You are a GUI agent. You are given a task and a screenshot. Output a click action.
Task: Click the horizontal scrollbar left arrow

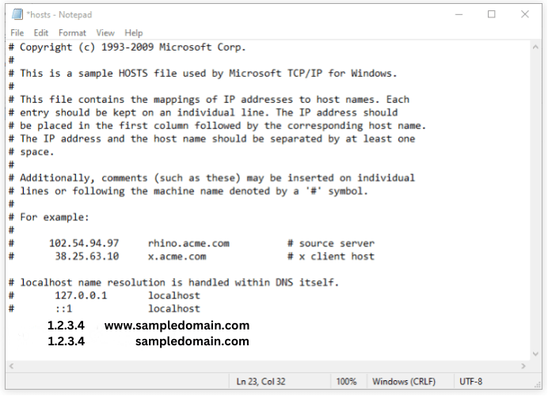[x=12, y=366]
